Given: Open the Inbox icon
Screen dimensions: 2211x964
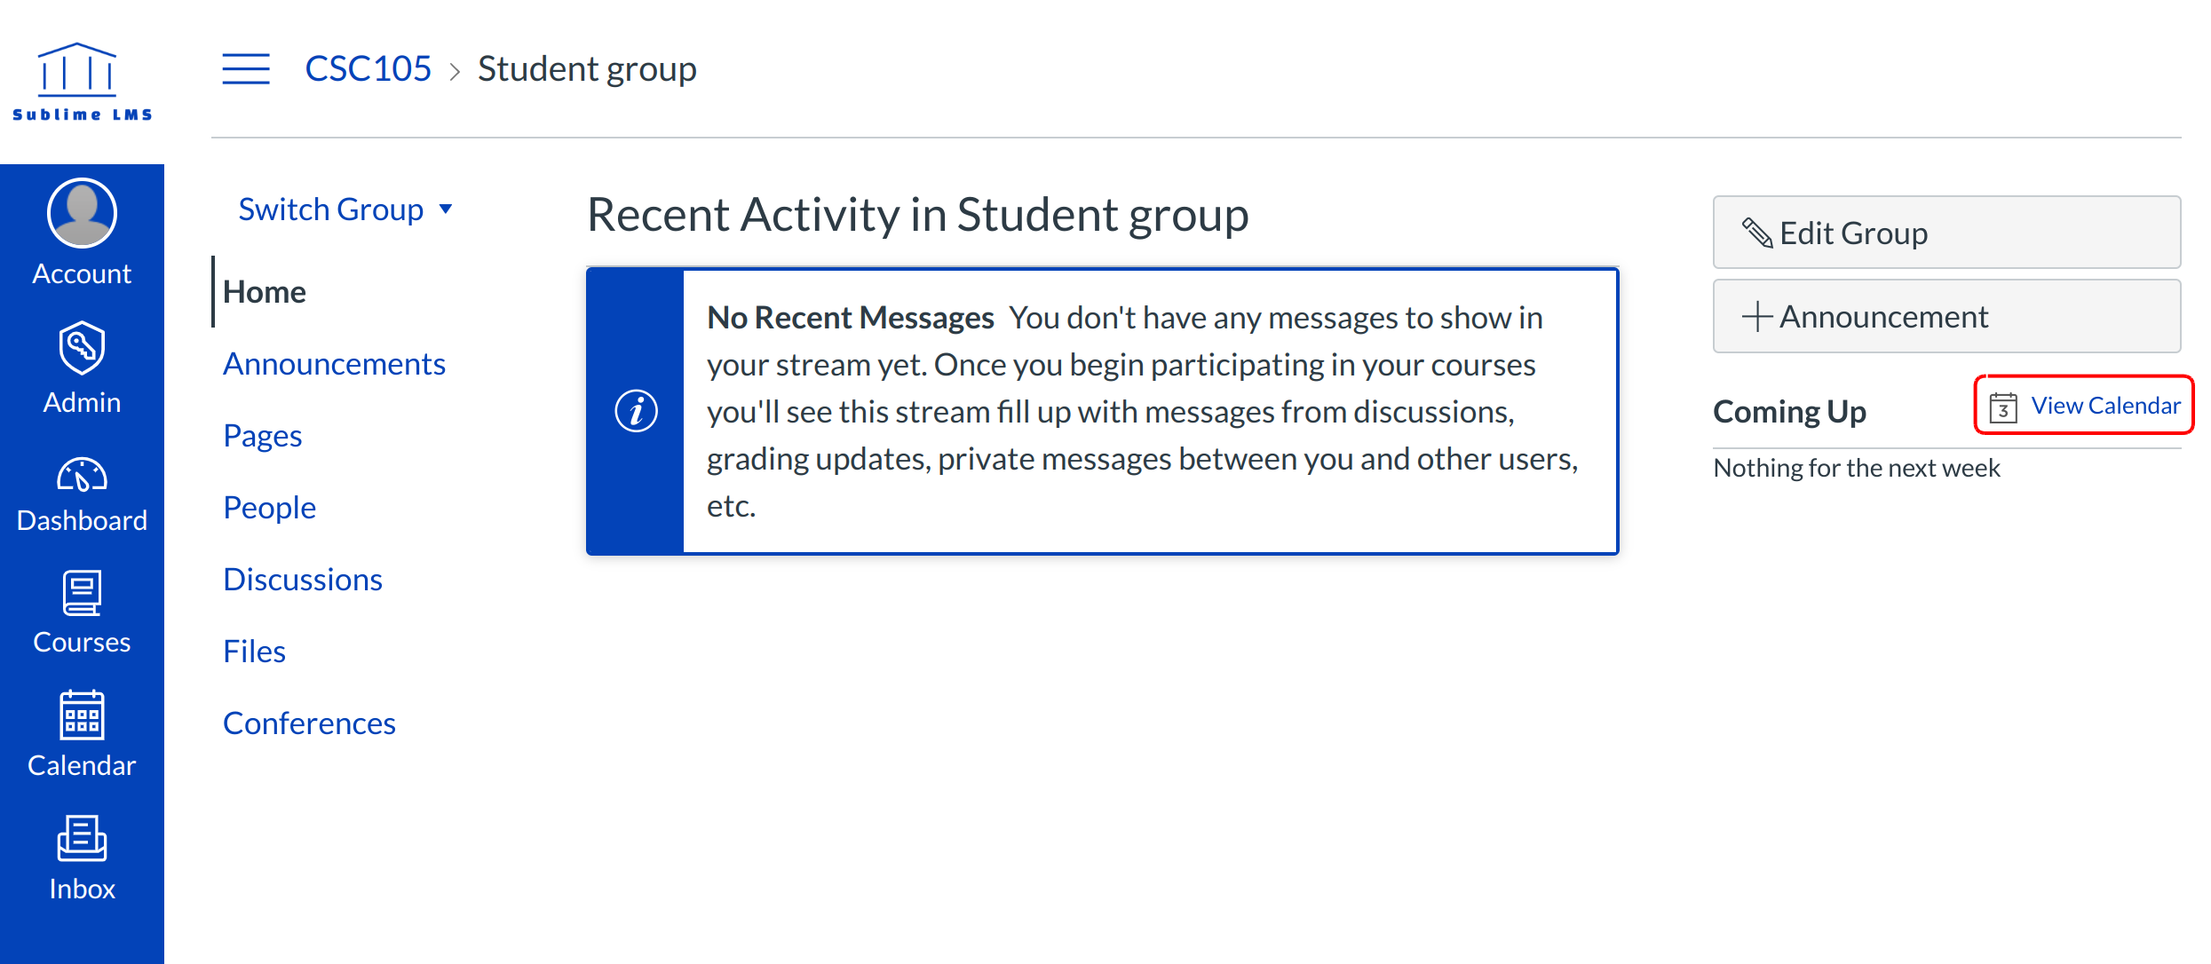Looking at the screenshot, I should (82, 839).
